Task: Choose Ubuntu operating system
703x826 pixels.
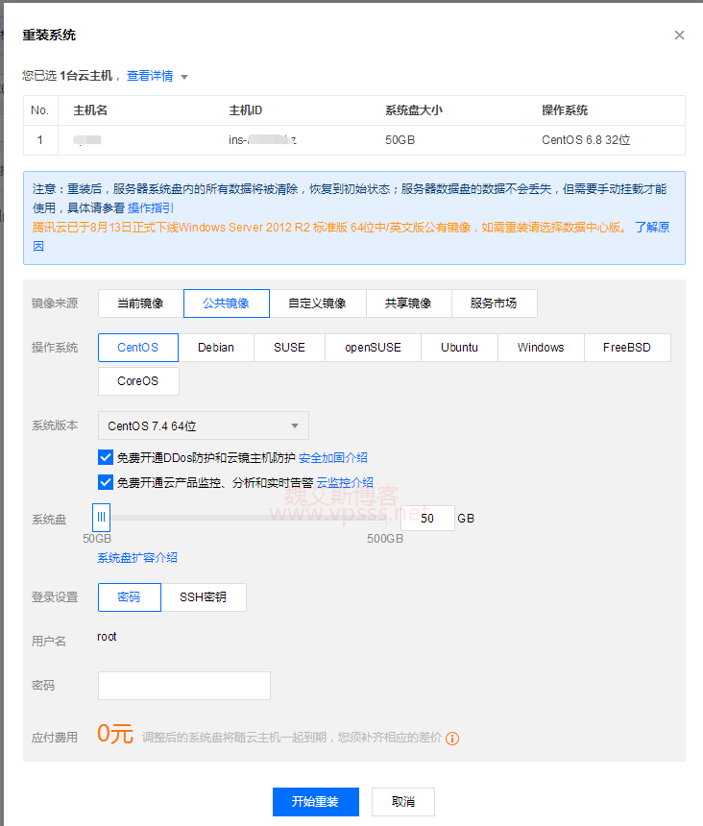Action: [x=459, y=348]
